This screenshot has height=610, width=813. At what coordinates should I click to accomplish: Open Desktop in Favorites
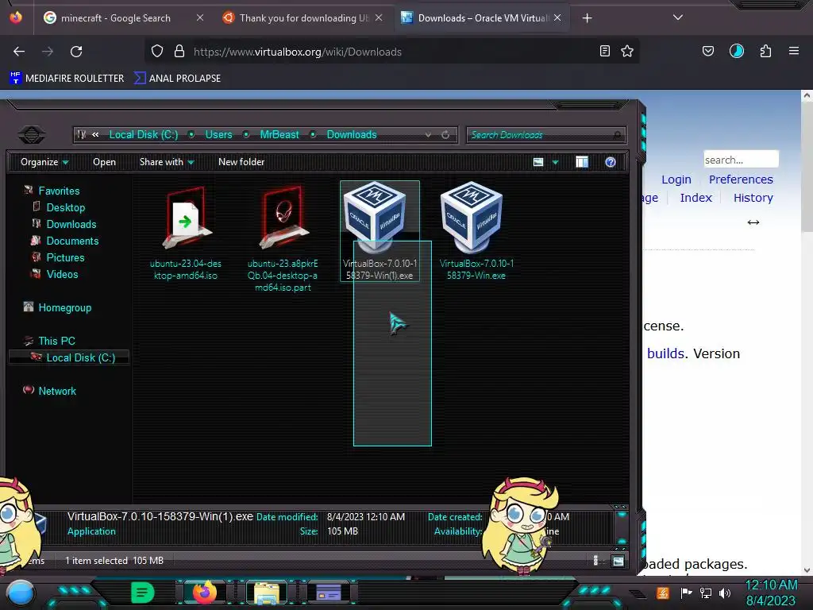click(65, 207)
